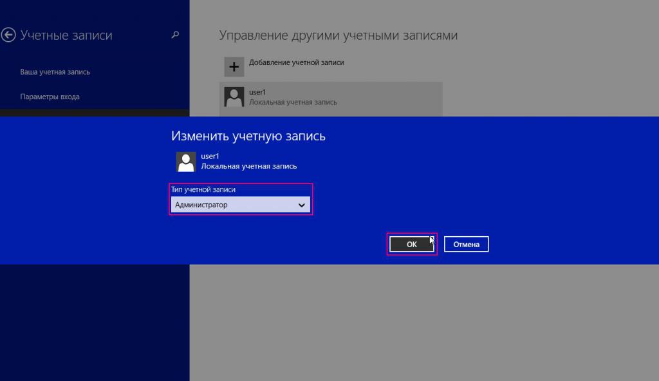Select user1 name in background list
The image size is (659, 381).
pyautogui.click(x=257, y=92)
